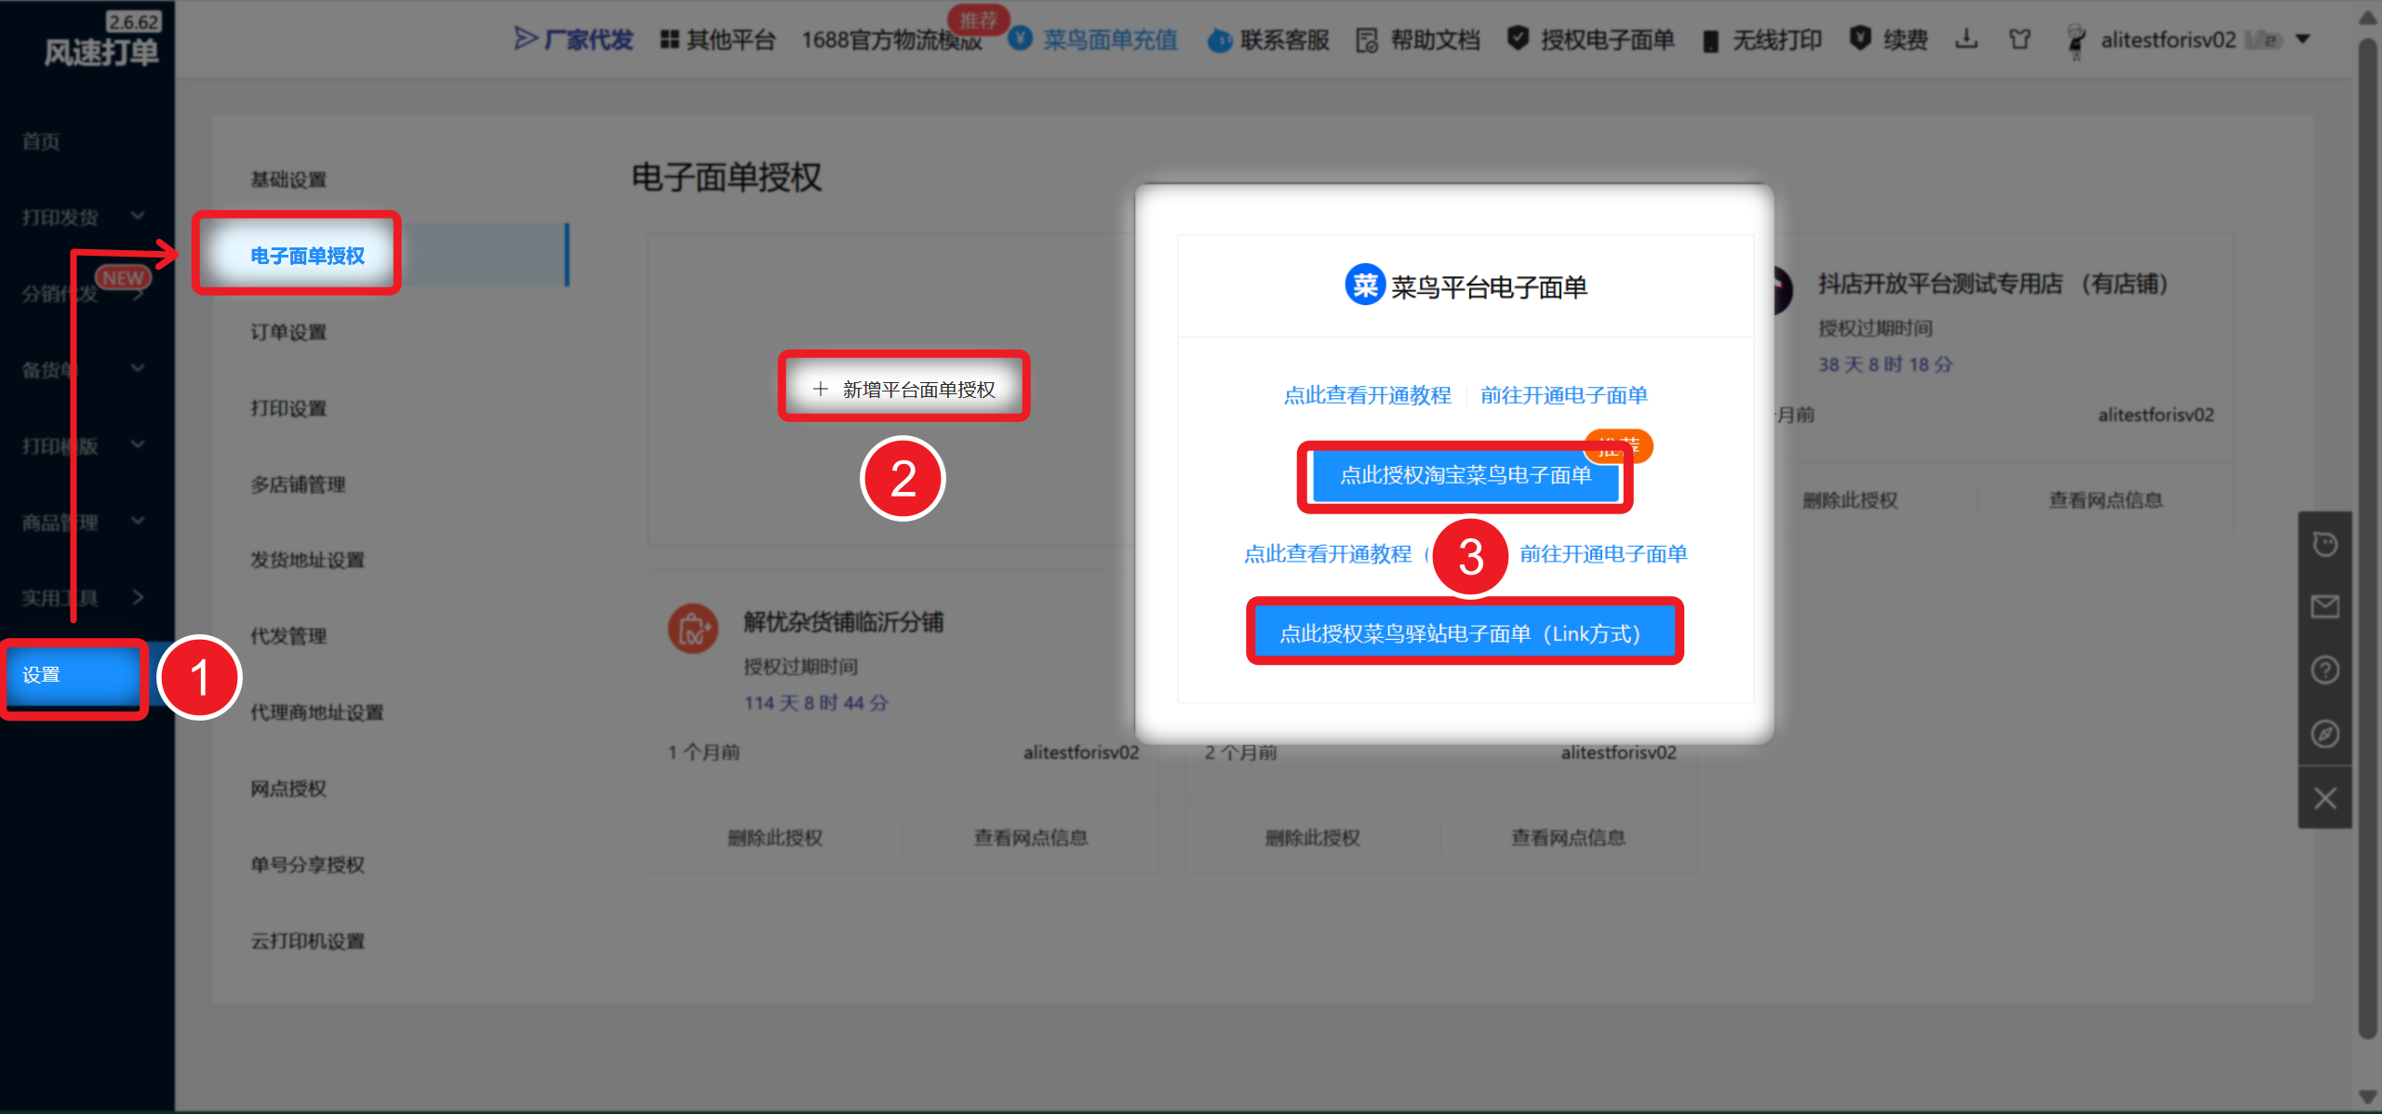The image size is (2382, 1114).
Task: Click 查看网点信息 on 抖店开放平台 card
Action: [x=2106, y=500]
